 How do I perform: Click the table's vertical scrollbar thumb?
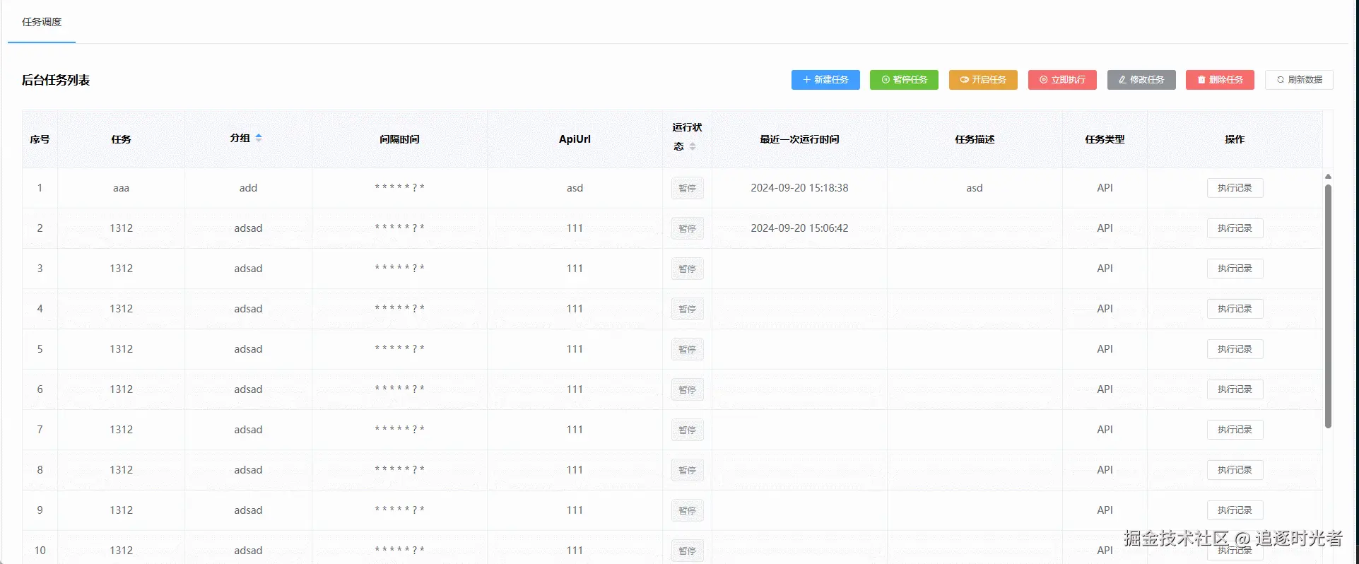[1328, 306]
